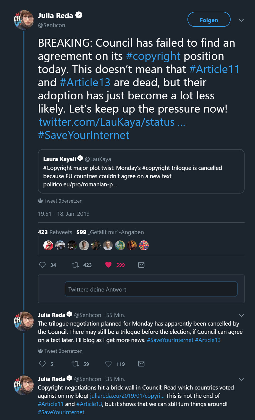
Task: Open main tweet options chevron next to Folgen
Action: pyautogui.click(x=241, y=20)
